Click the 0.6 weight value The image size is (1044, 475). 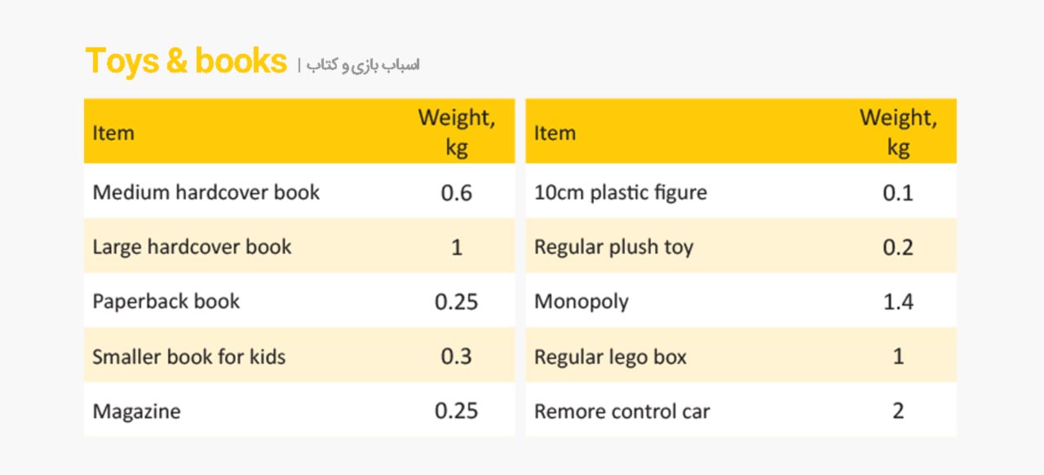pos(457,193)
